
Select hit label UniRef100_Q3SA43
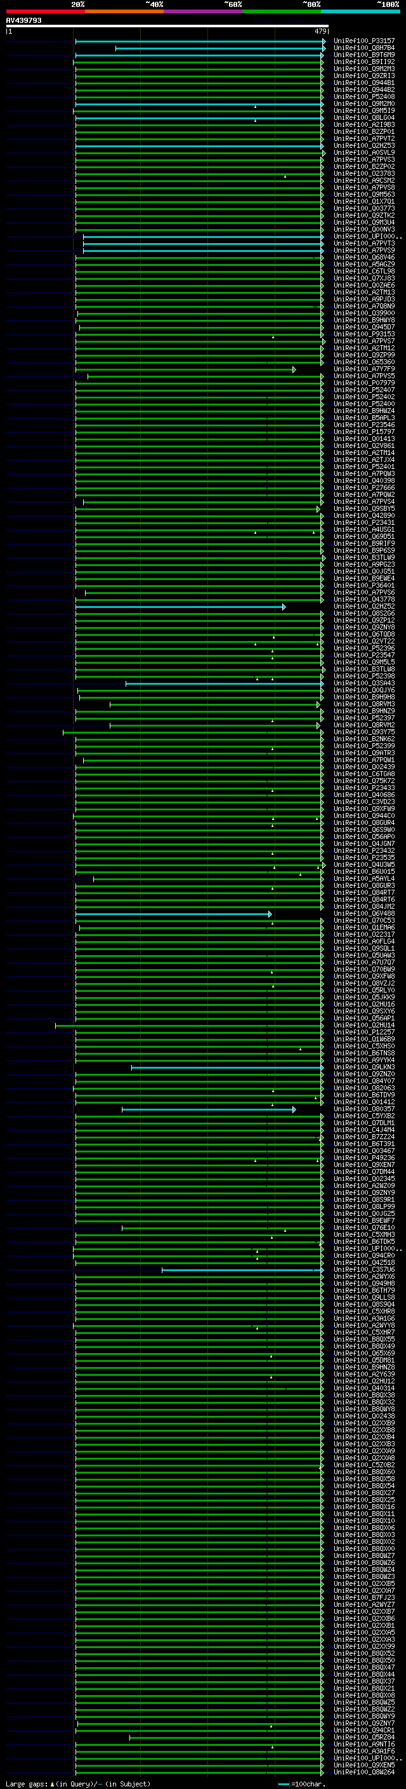tap(363, 683)
